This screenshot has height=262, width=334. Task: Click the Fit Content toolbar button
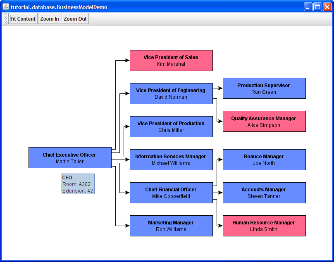click(x=23, y=19)
